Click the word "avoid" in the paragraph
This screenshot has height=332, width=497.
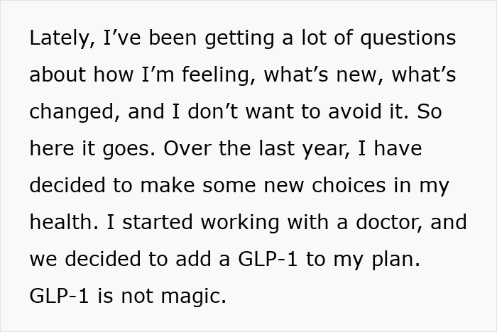pyautogui.click(x=359, y=113)
